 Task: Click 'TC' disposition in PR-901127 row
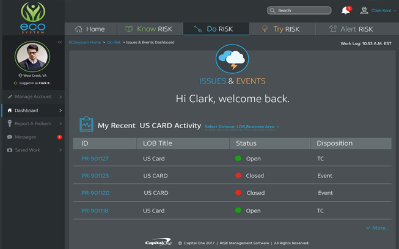coord(320,159)
